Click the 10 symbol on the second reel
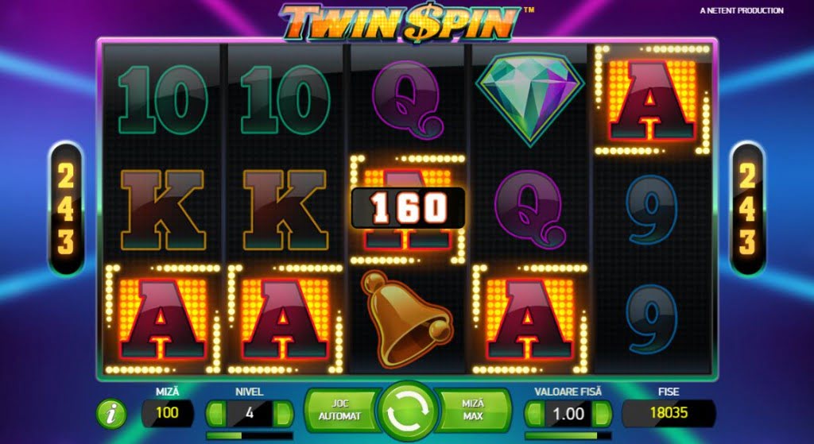The image size is (814, 444). 285,99
